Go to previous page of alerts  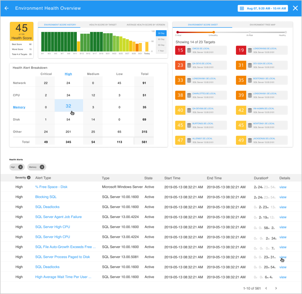tap(266, 288)
